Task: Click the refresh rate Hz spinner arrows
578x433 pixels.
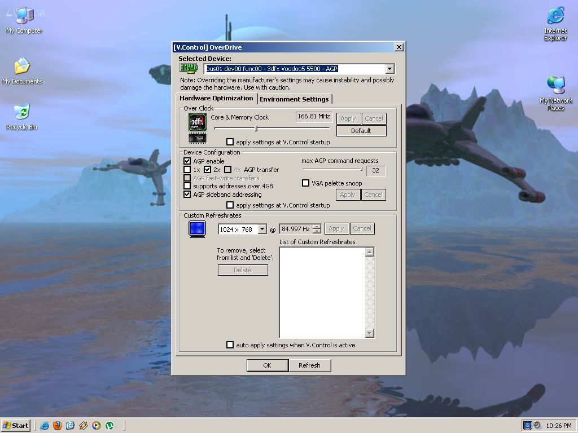Action: coord(317,229)
